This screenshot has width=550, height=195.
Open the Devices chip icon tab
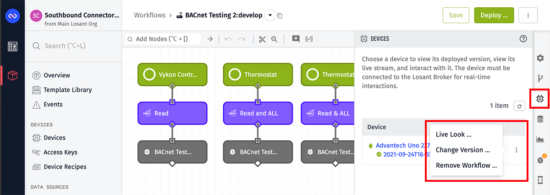tap(540, 99)
